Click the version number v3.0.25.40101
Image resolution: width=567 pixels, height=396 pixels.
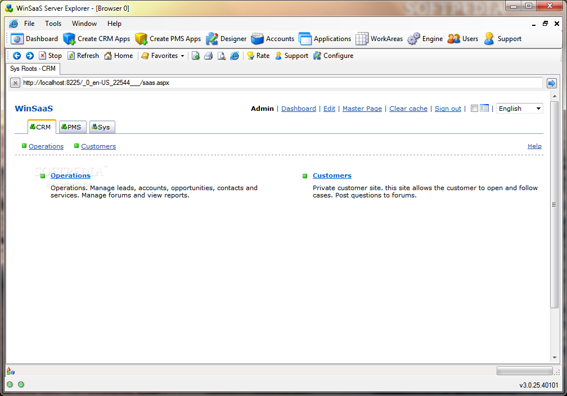coord(539,385)
